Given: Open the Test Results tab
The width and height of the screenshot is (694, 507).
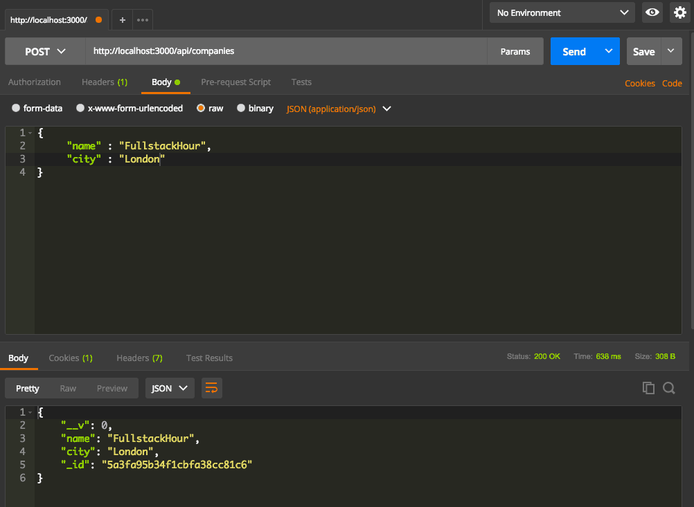Looking at the screenshot, I should pos(209,358).
